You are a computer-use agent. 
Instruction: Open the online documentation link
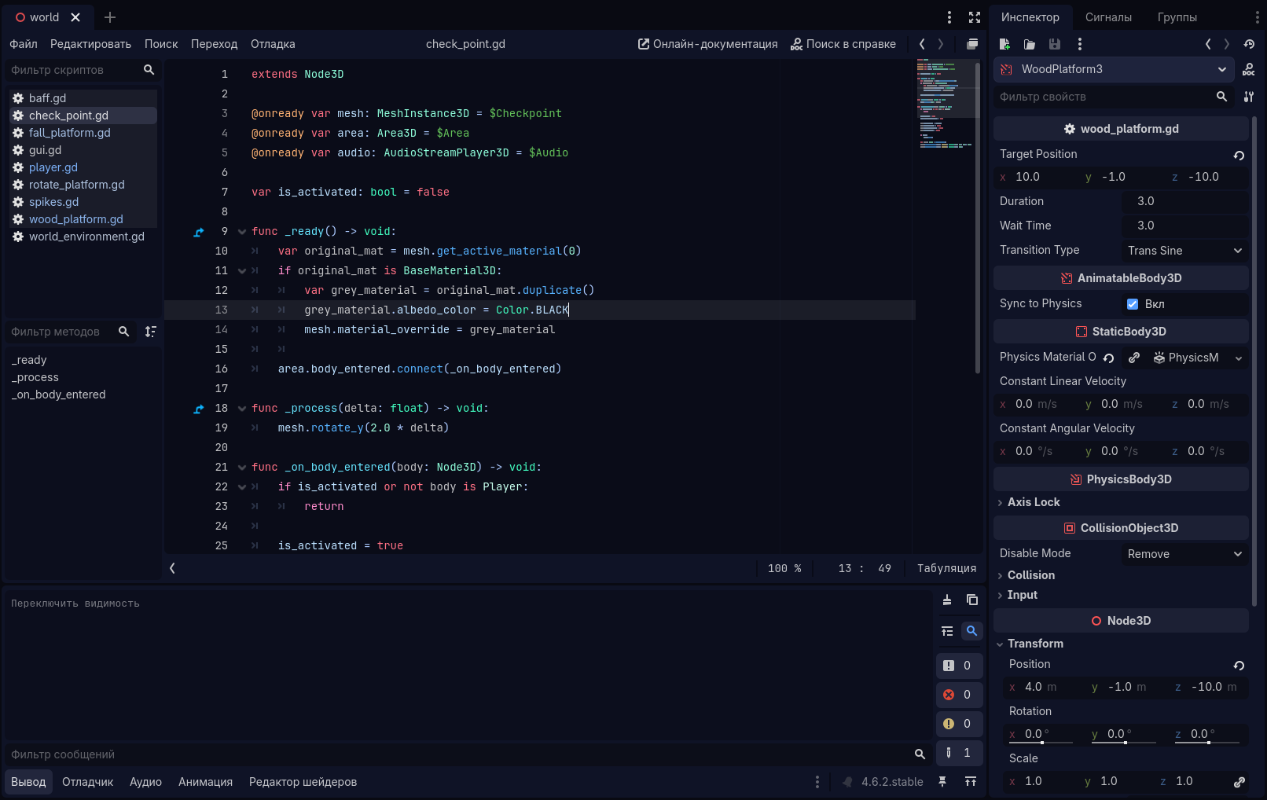[707, 44]
